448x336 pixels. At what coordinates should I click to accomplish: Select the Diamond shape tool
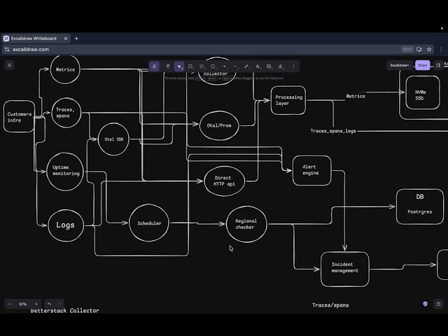pyautogui.click(x=202, y=66)
